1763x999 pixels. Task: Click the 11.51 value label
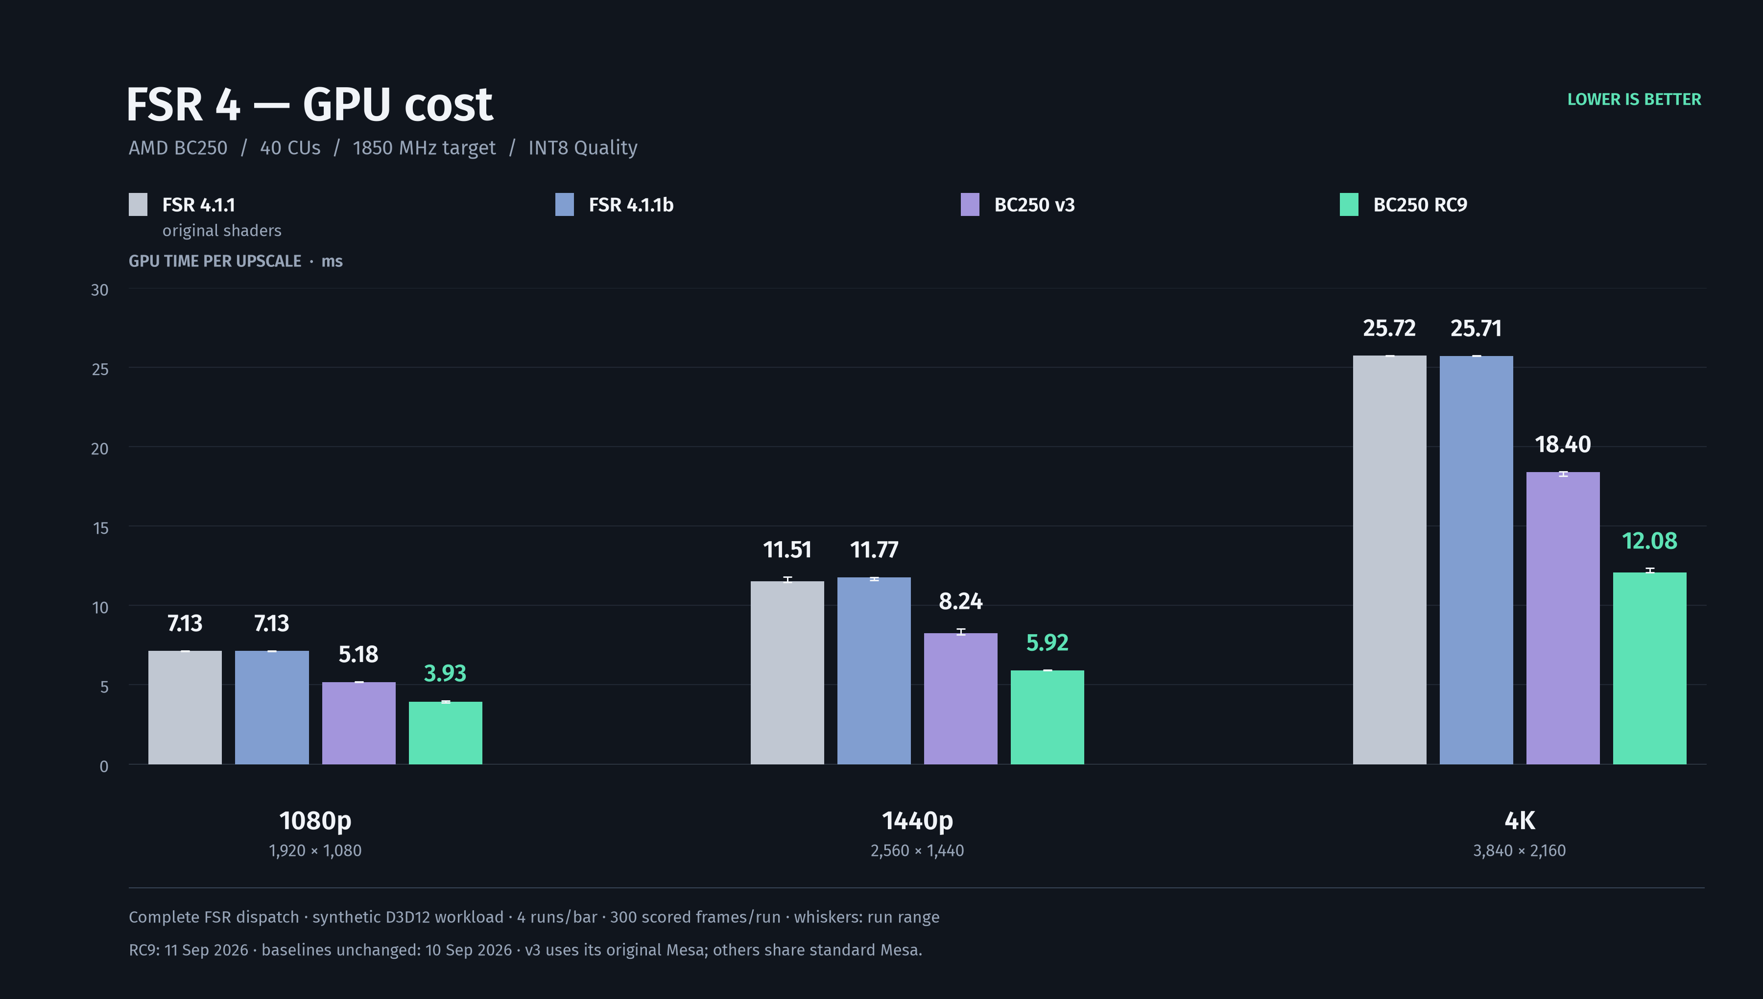787,549
